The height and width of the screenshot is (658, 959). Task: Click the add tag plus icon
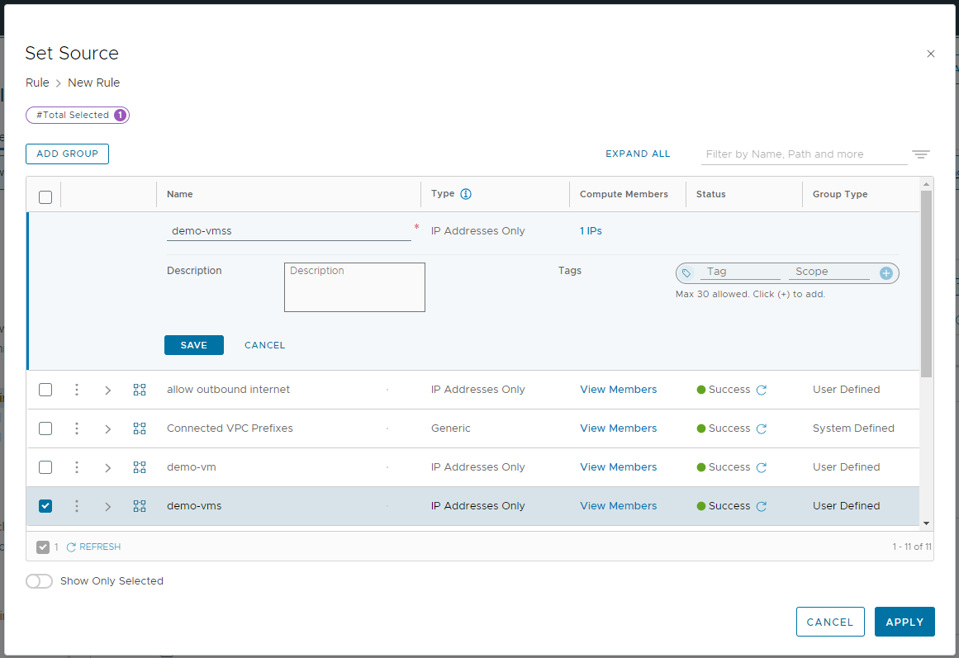886,272
